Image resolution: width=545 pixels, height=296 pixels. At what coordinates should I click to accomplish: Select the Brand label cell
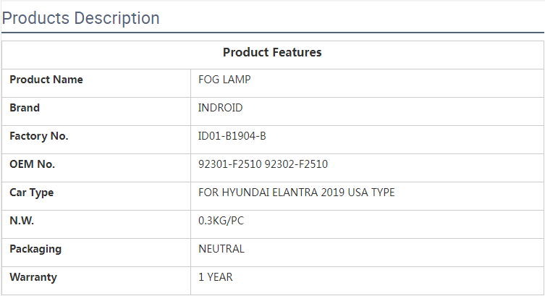pos(25,108)
